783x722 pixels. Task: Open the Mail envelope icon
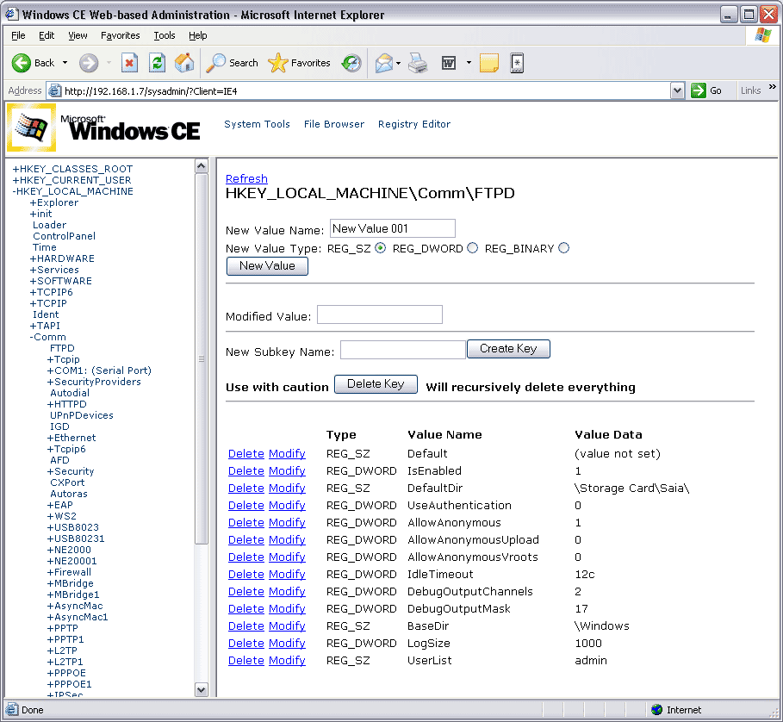(384, 63)
